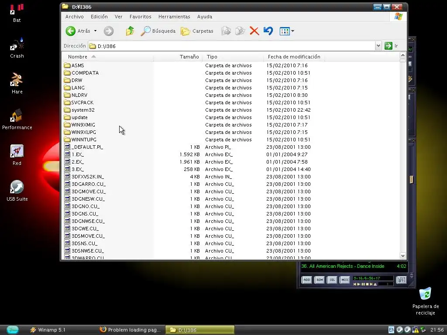Screen dimensions: 447x335
Task: Select the NLDRV folder
Action: pos(76,95)
